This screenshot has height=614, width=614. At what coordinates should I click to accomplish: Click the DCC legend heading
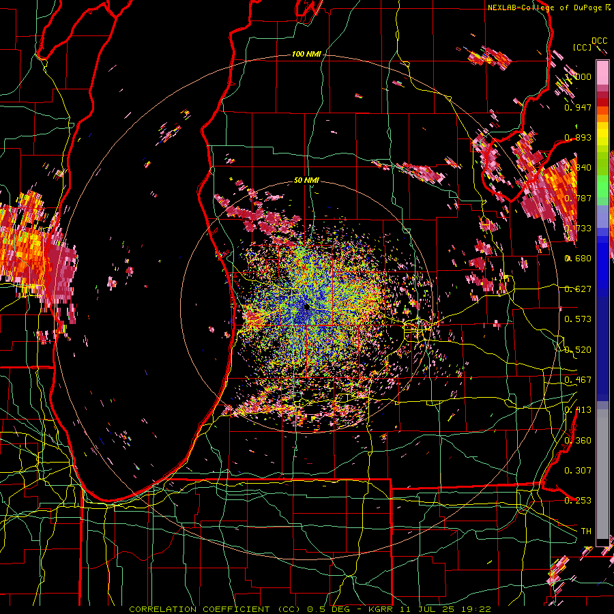pos(599,41)
